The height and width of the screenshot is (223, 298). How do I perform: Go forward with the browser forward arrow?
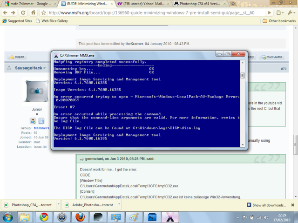[x=13, y=13]
